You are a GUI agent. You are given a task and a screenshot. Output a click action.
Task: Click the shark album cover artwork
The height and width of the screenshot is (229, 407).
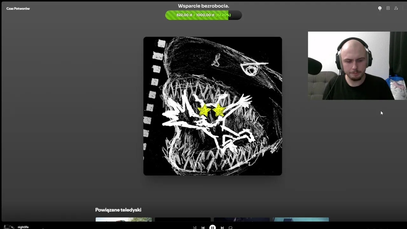213,106
